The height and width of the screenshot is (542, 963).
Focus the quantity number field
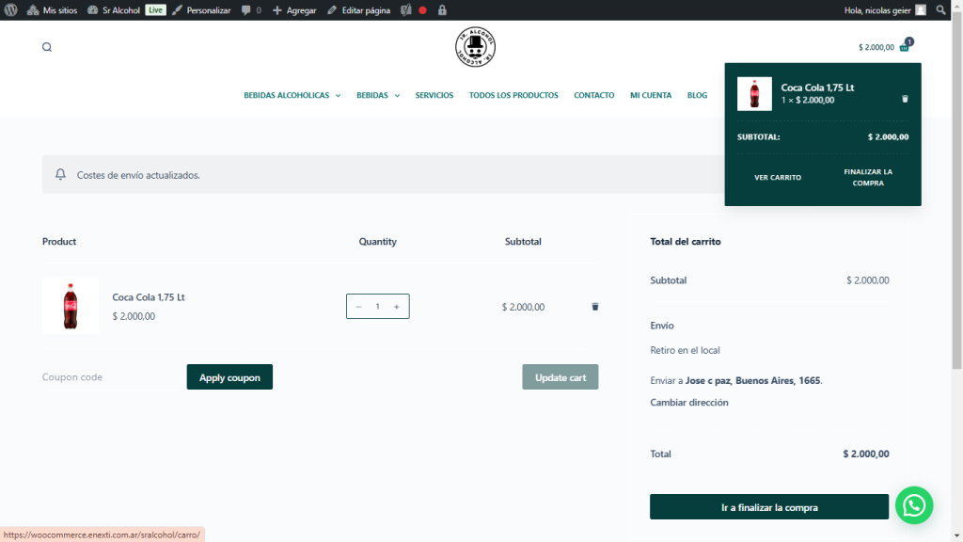pyautogui.click(x=378, y=307)
